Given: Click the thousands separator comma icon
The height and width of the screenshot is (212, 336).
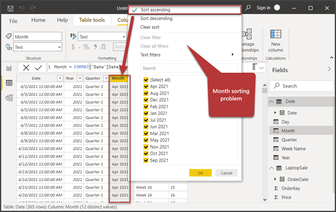Looking at the screenshot, I should (x=95, y=47).
